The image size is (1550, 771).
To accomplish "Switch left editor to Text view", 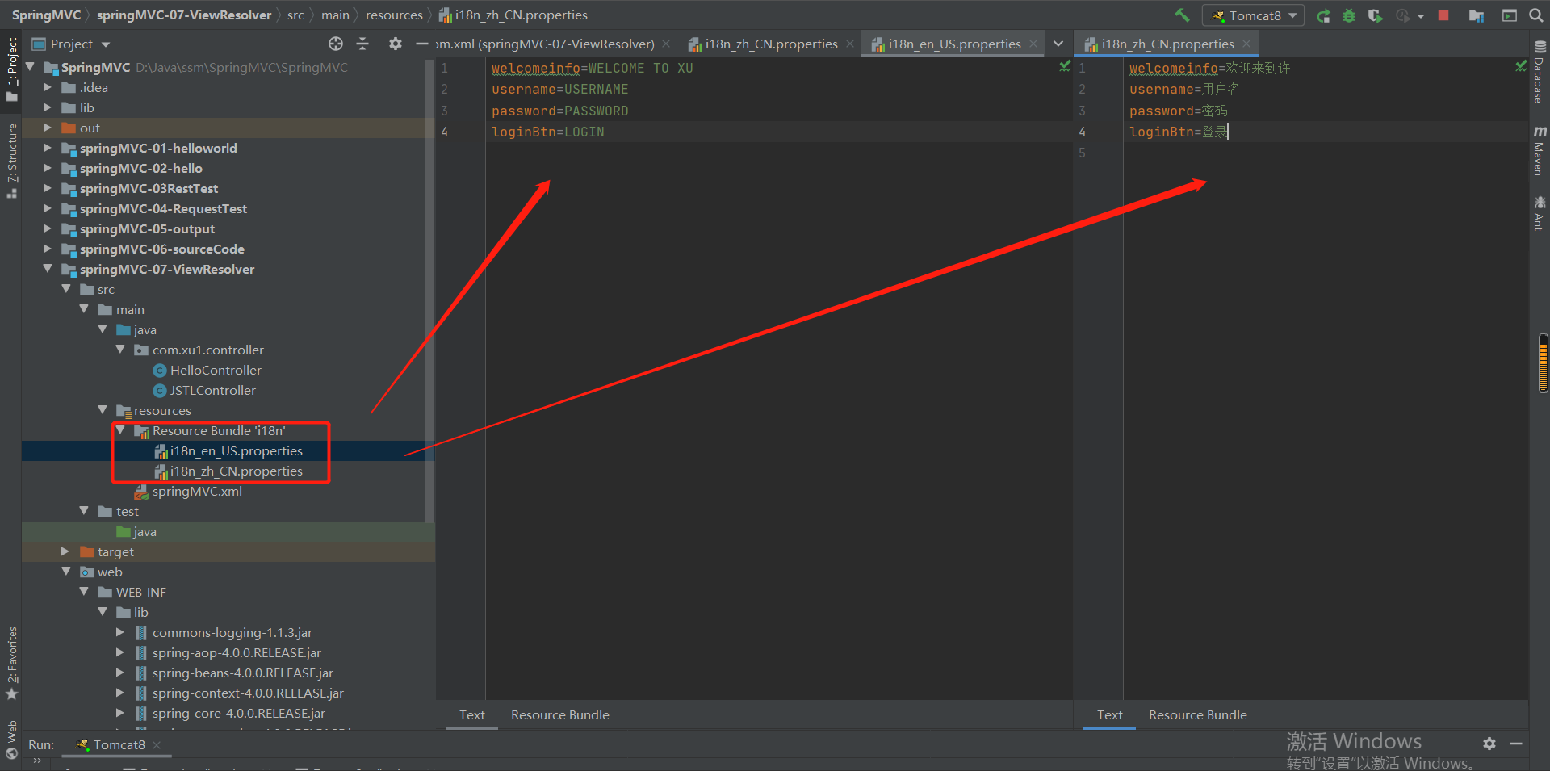I will [471, 715].
